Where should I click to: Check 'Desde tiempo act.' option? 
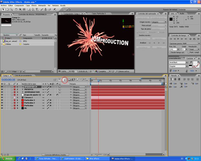[x=170, y=52]
